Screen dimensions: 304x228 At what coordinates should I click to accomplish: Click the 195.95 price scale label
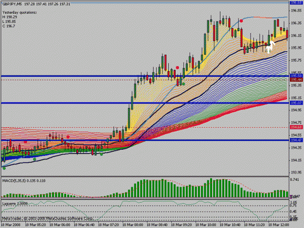[x=296, y=48]
